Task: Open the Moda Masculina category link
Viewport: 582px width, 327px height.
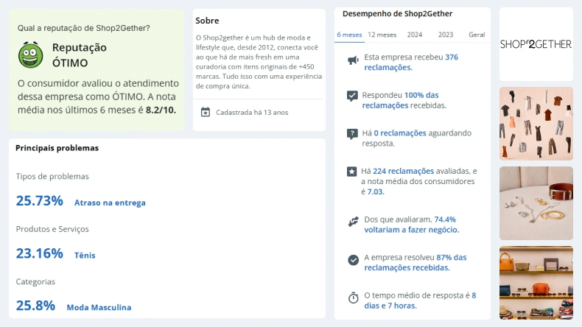Action: (99, 307)
